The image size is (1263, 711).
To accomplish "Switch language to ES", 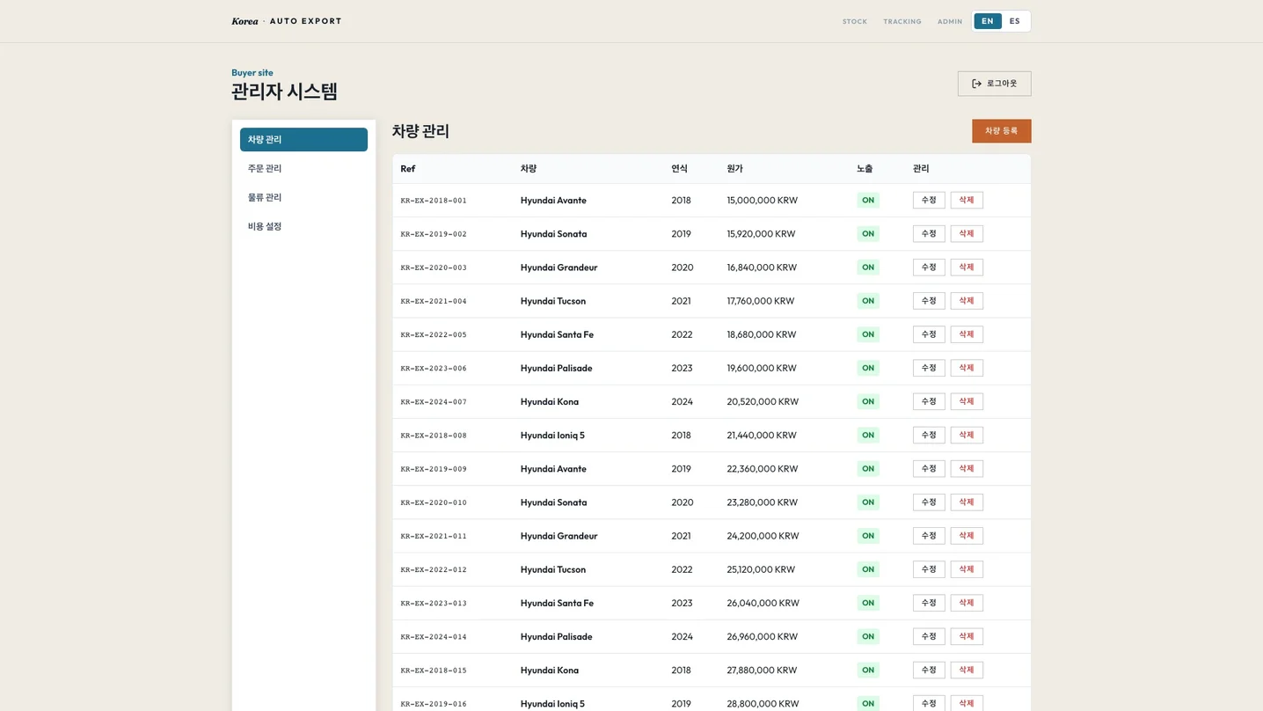I will [1015, 21].
